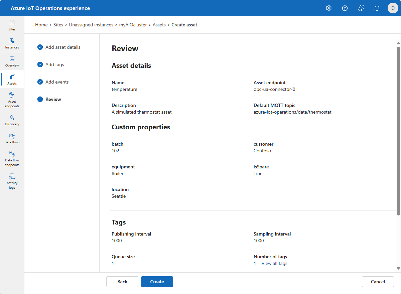The image size is (401, 294).
Task: Click the Unassigned instances breadcrumb
Action: [91, 25]
